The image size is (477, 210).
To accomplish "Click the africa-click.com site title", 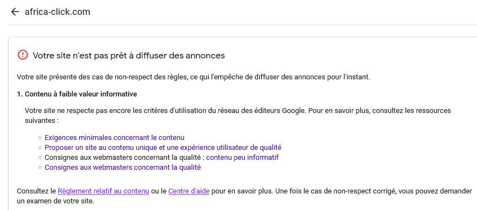I will coord(57,12).
